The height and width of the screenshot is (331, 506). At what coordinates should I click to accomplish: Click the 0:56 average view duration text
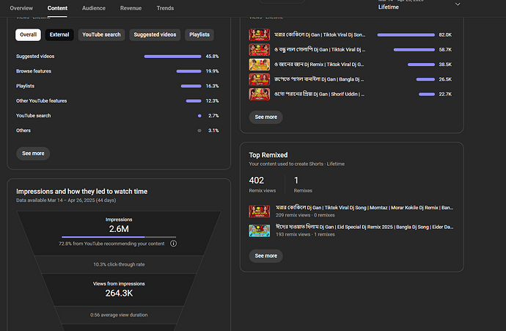[119, 315]
